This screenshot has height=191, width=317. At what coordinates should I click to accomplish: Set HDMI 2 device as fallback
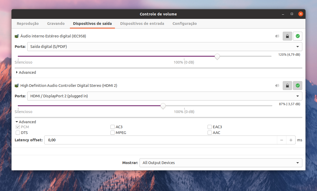298,86
